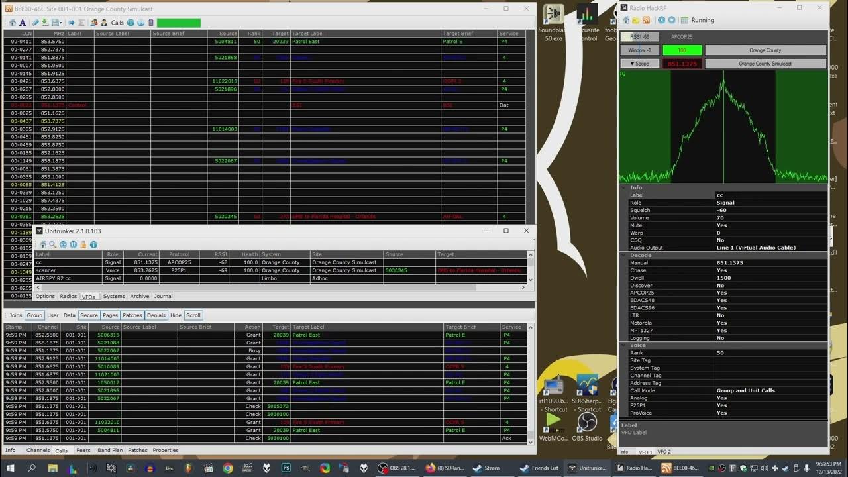
Task: Click the sigma sum icon in the Site toolbar
Action: (81, 23)
